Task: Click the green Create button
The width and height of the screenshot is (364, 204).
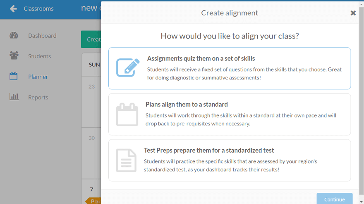Action: pyautogui.click(x=91, y=39)
